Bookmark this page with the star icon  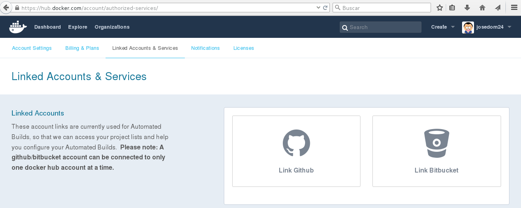coord(440,8)
